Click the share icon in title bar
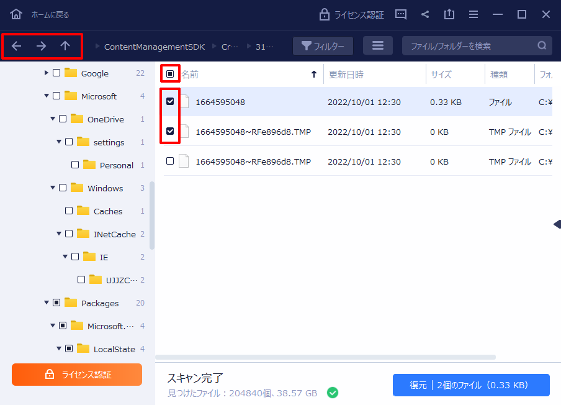Screen dimensions: 561x405 click(x=425, y=14)
